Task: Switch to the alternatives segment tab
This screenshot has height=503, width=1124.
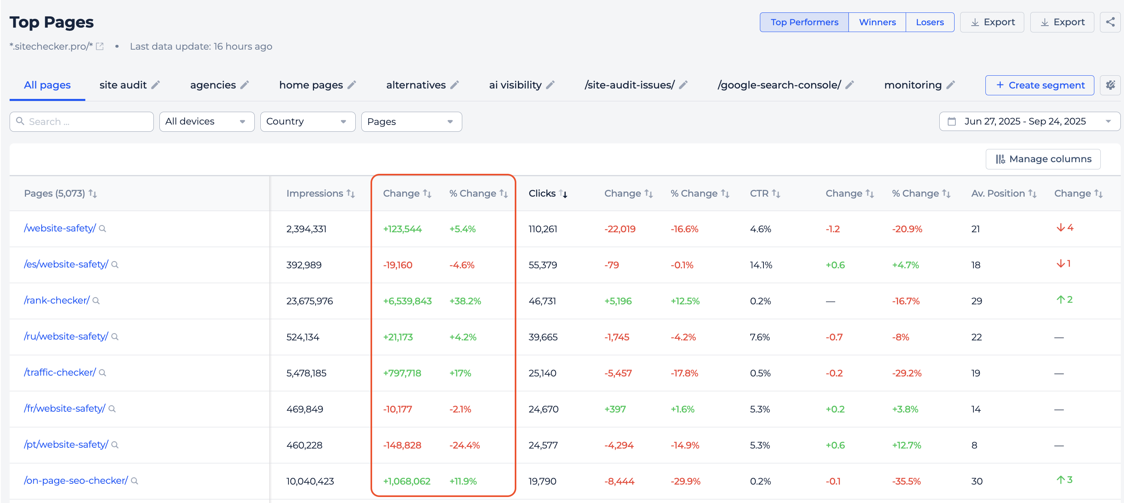Action: click(415, 85)
